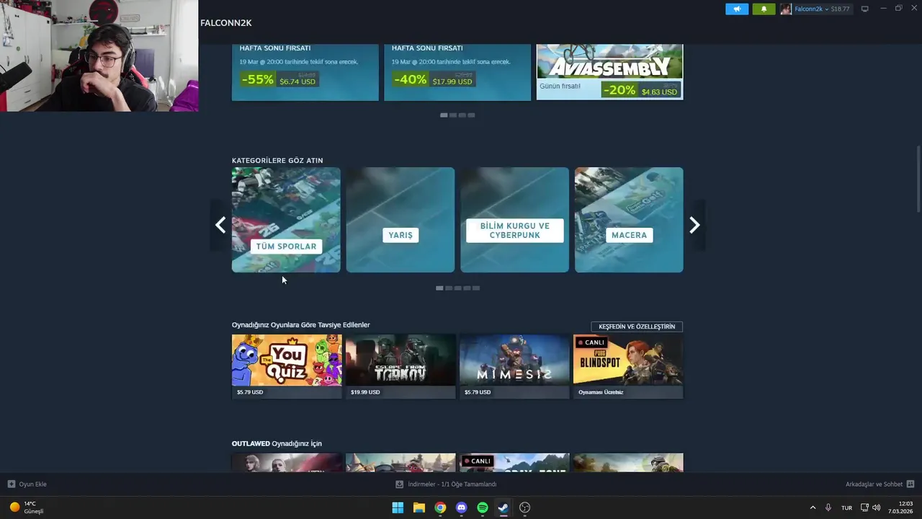Select first page dot under categories carousel
The width and height of the screenshot is (922, 519).
tap(439, 288)
